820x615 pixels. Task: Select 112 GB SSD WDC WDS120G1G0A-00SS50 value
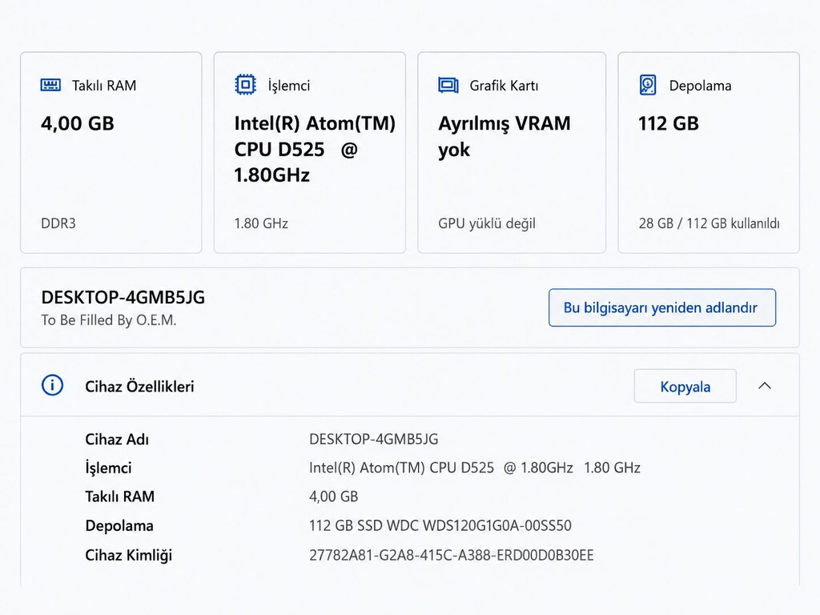[x=440, y=525]
